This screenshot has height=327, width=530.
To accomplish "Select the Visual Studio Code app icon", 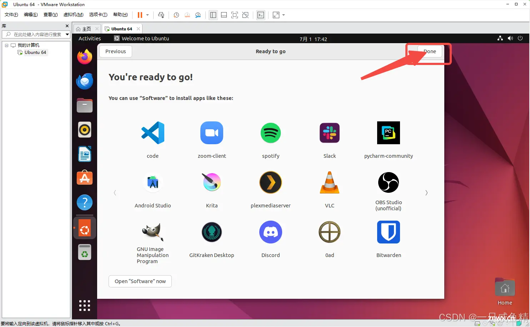I will click(x=153, y=133).
